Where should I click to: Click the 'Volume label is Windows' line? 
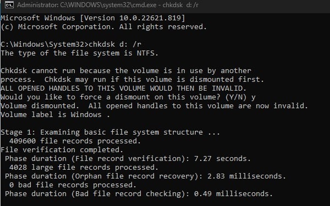55,115
